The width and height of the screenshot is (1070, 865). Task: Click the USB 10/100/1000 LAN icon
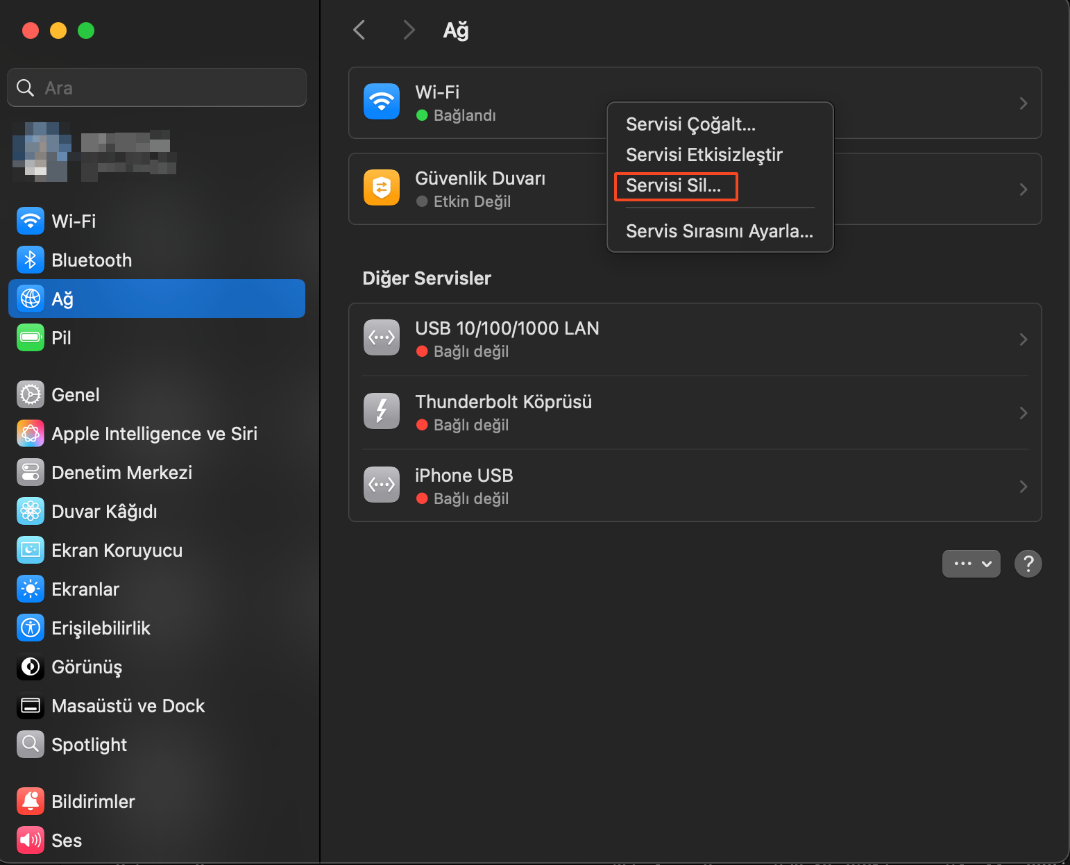click(x=382, y=338)
